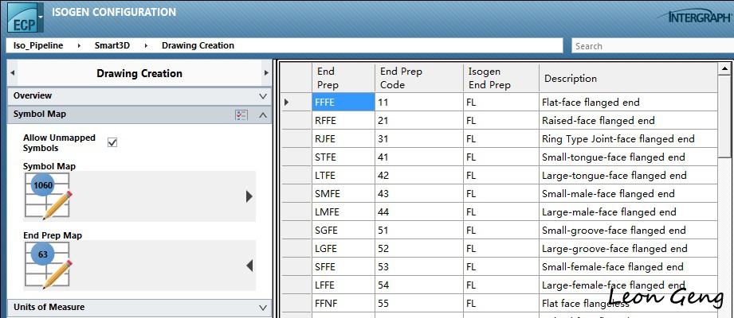Select the LFFE End Prep cell

coord(343,285)
